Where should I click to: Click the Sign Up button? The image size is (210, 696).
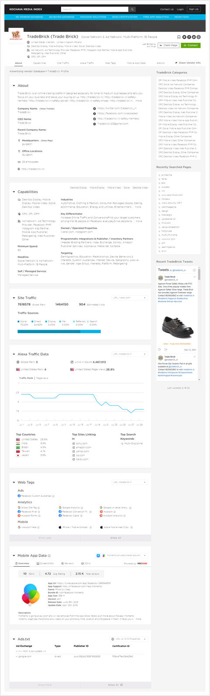tap(193, 9)
